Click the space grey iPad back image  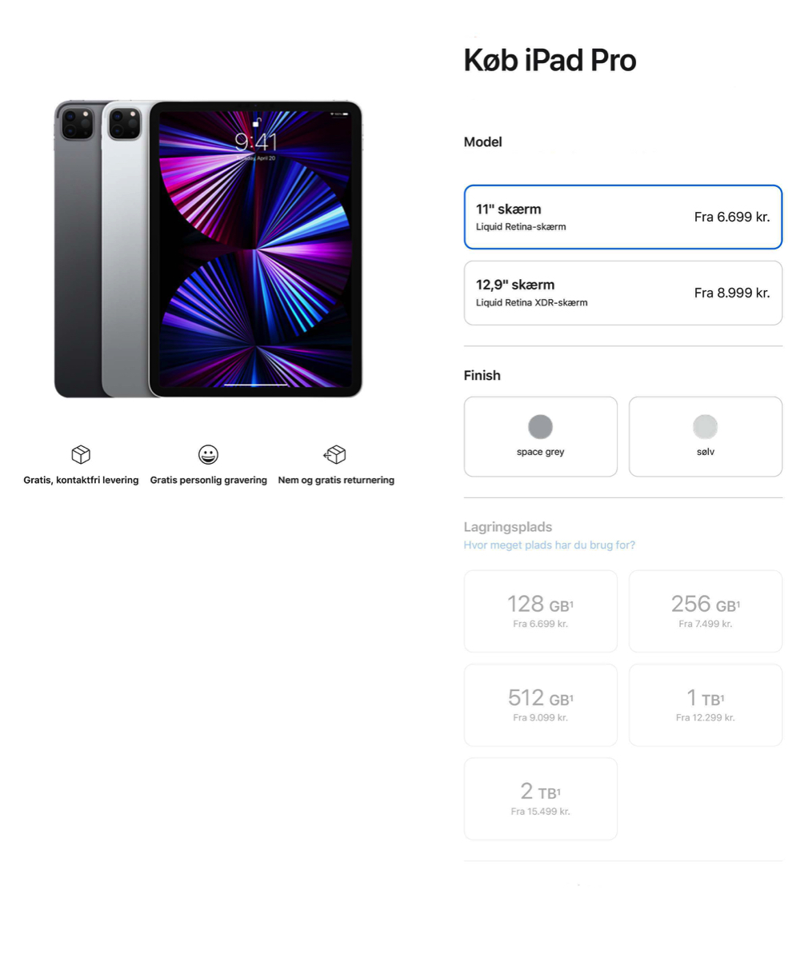point(78,249)
